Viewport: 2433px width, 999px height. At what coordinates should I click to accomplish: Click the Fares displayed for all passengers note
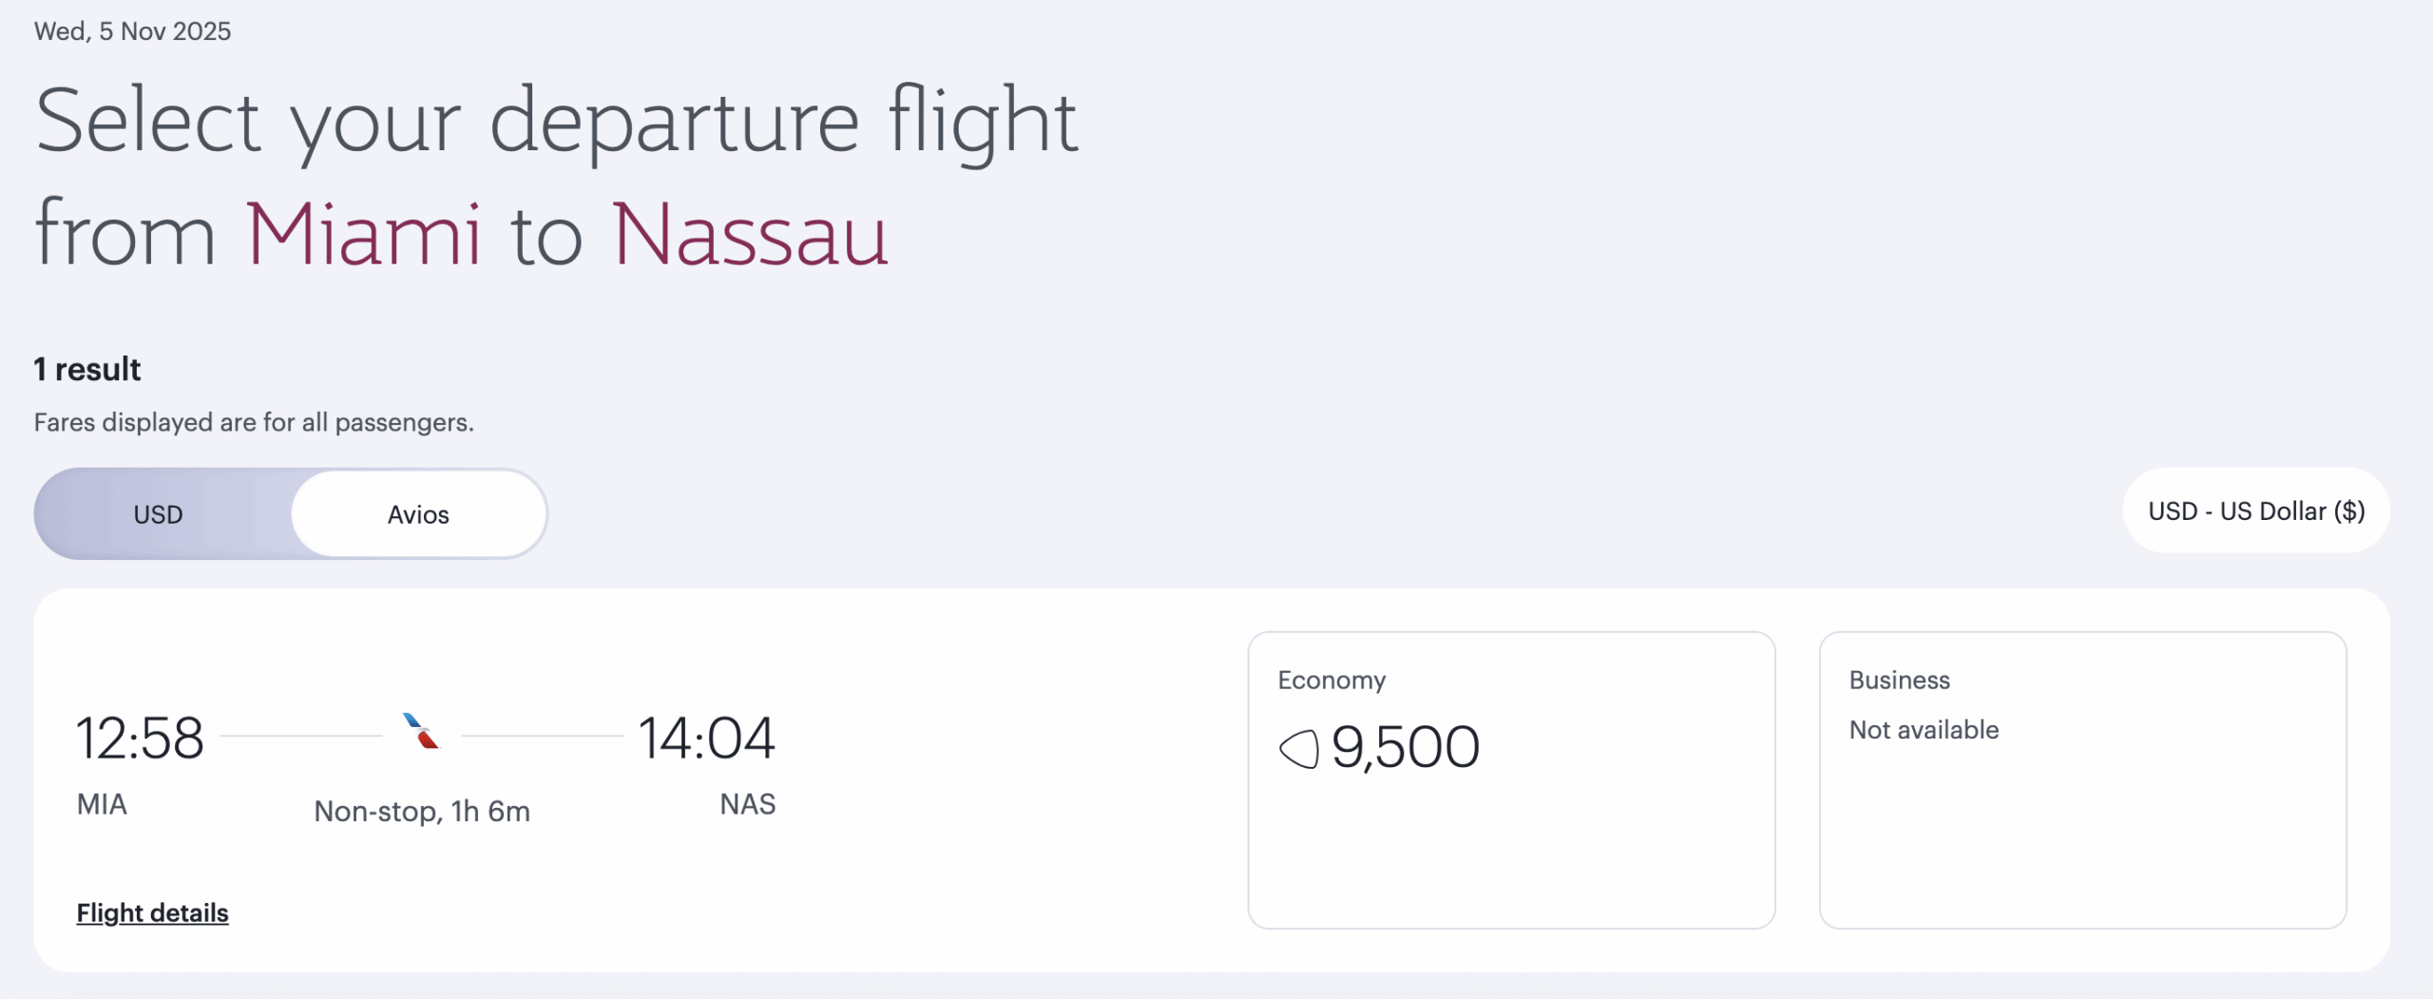254,422
